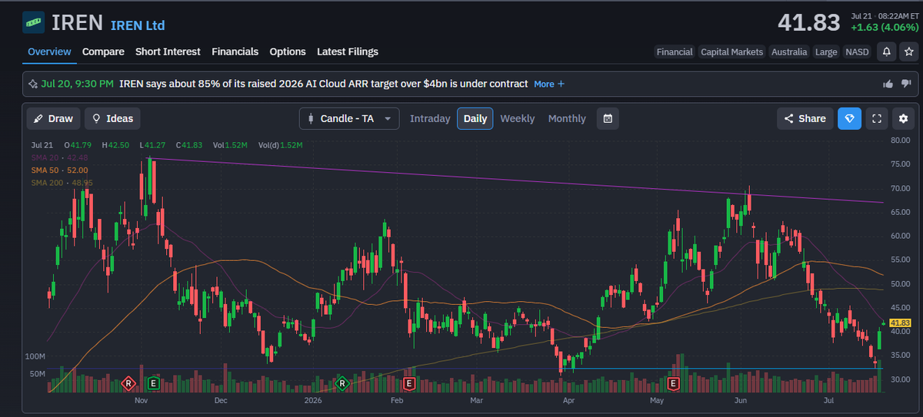Select the Daily timeframe
Viewport: 923px width, 417px height.
pyautogui.click(x=475, y=118)
